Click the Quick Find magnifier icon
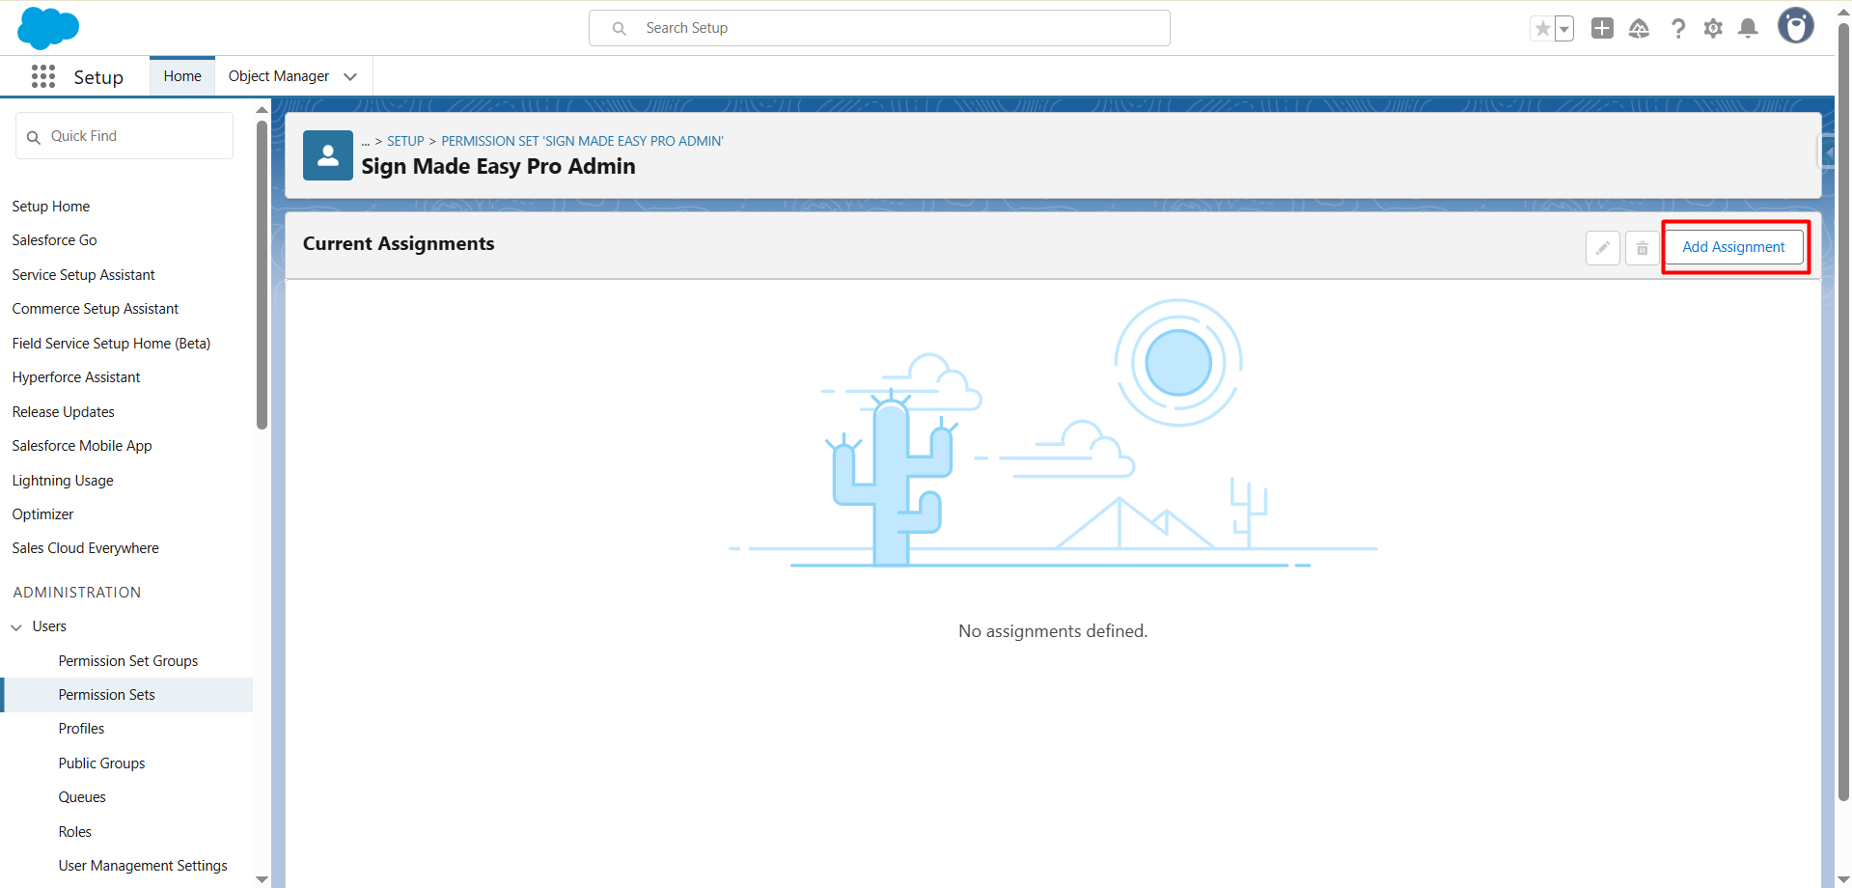1852x888 pixels. (x=34, y=137)
